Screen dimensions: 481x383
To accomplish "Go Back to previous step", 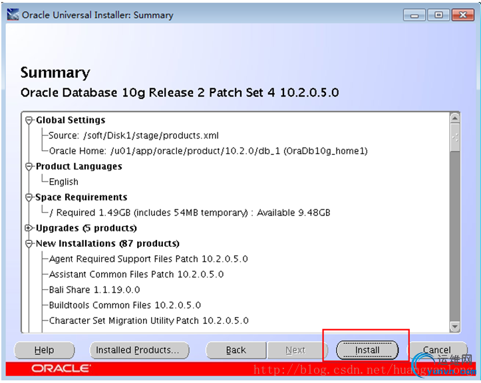I will coord(236,350).
